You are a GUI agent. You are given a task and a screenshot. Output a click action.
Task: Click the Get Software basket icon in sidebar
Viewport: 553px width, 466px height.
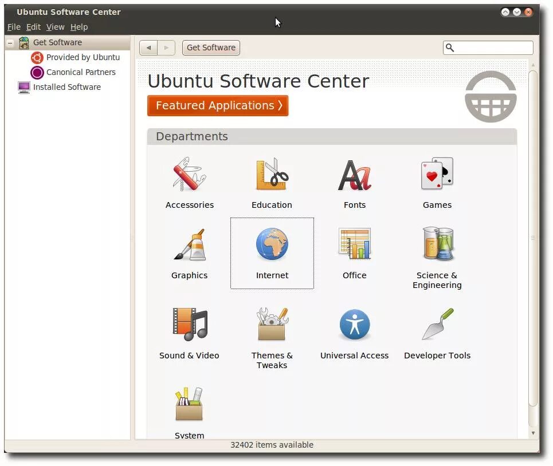point(24,42)
